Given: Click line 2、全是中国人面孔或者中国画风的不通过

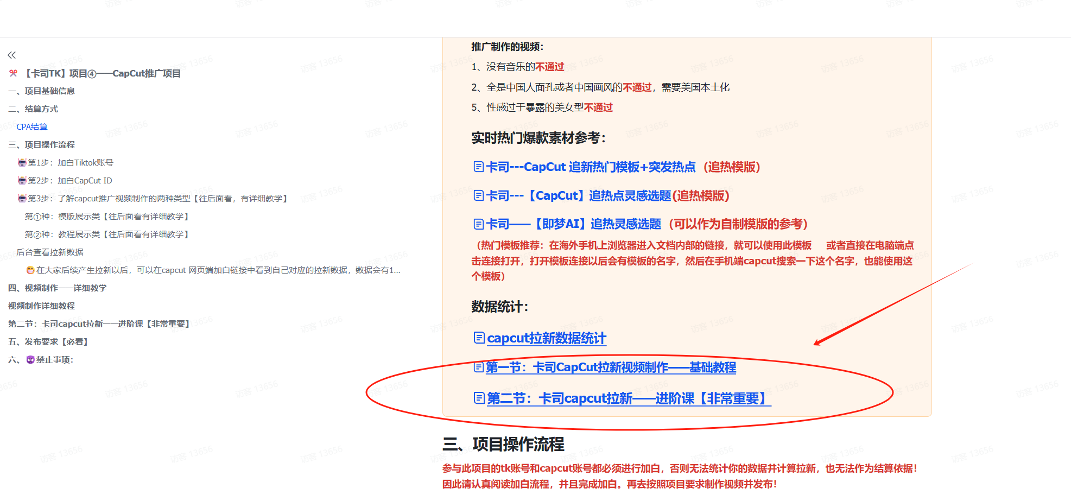Looking at the screenshot, I should (600, 87).
